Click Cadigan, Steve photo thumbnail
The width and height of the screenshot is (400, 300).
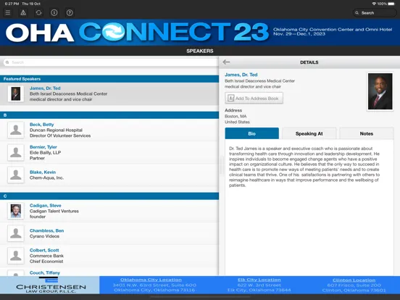coord(16,211)
